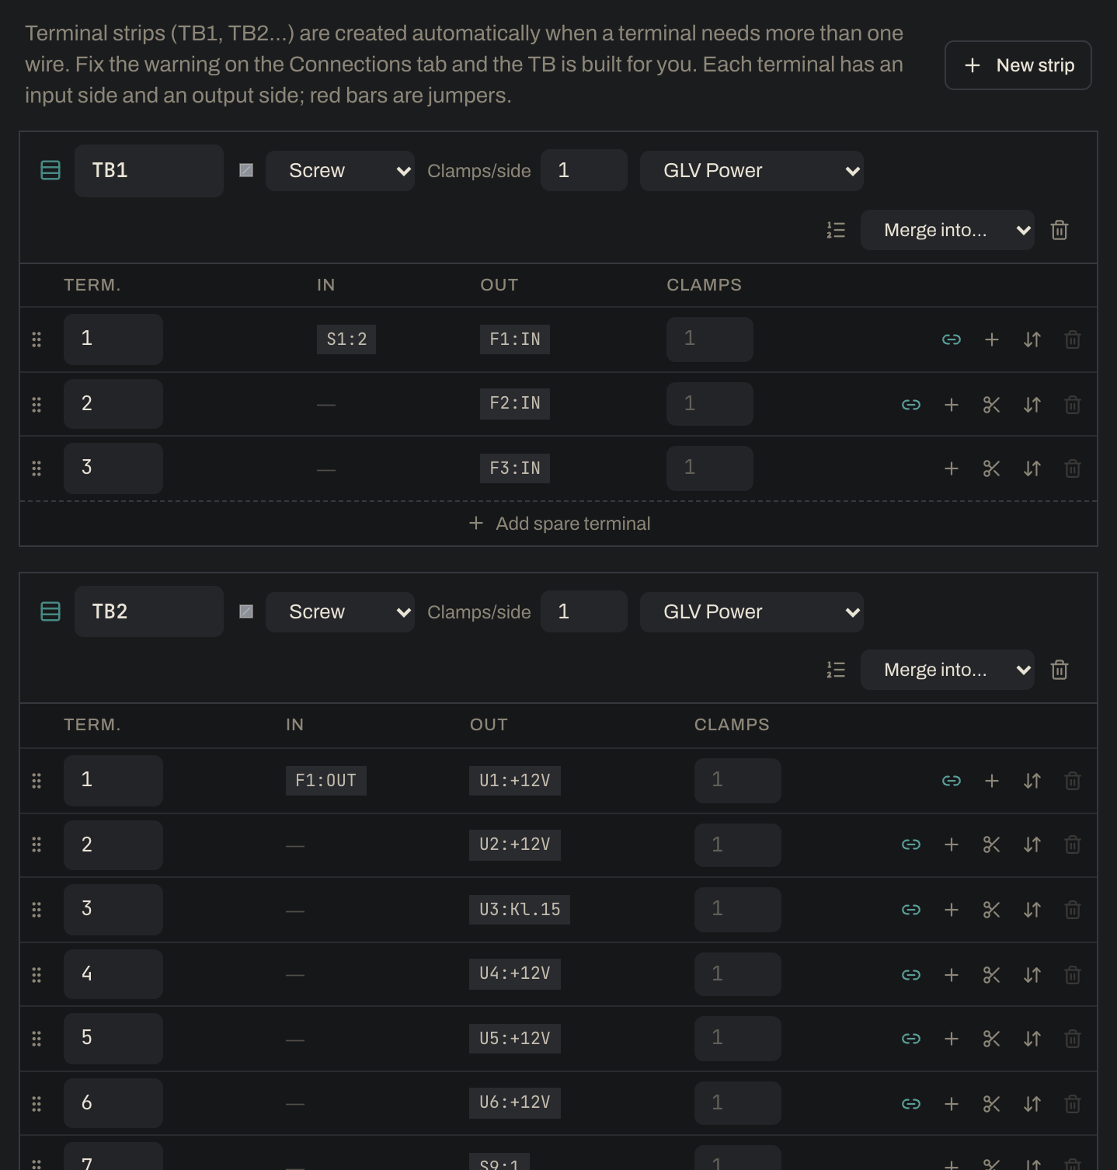
Task: Click the TB1 strip list icon
Action: (50, 170)
